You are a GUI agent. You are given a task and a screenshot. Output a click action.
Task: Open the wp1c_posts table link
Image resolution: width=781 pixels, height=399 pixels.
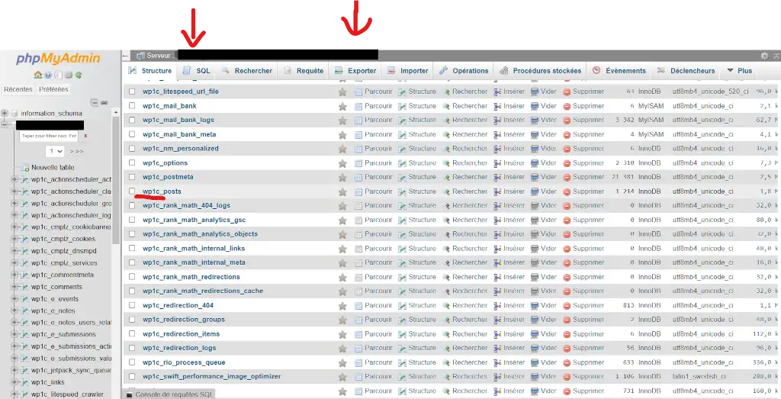162,191
